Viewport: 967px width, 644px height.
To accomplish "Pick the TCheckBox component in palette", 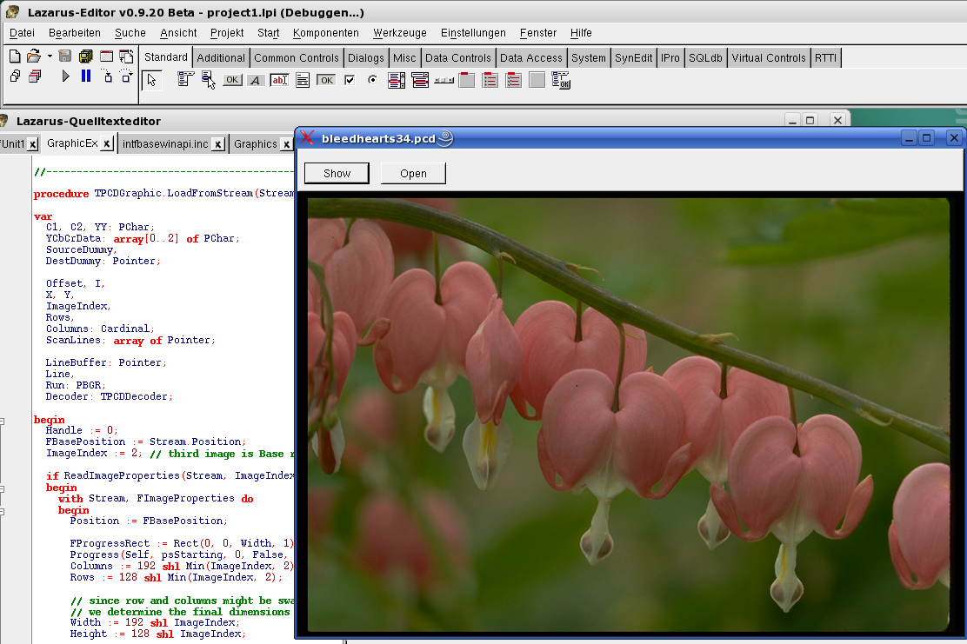I will click(x=350, y=80).
